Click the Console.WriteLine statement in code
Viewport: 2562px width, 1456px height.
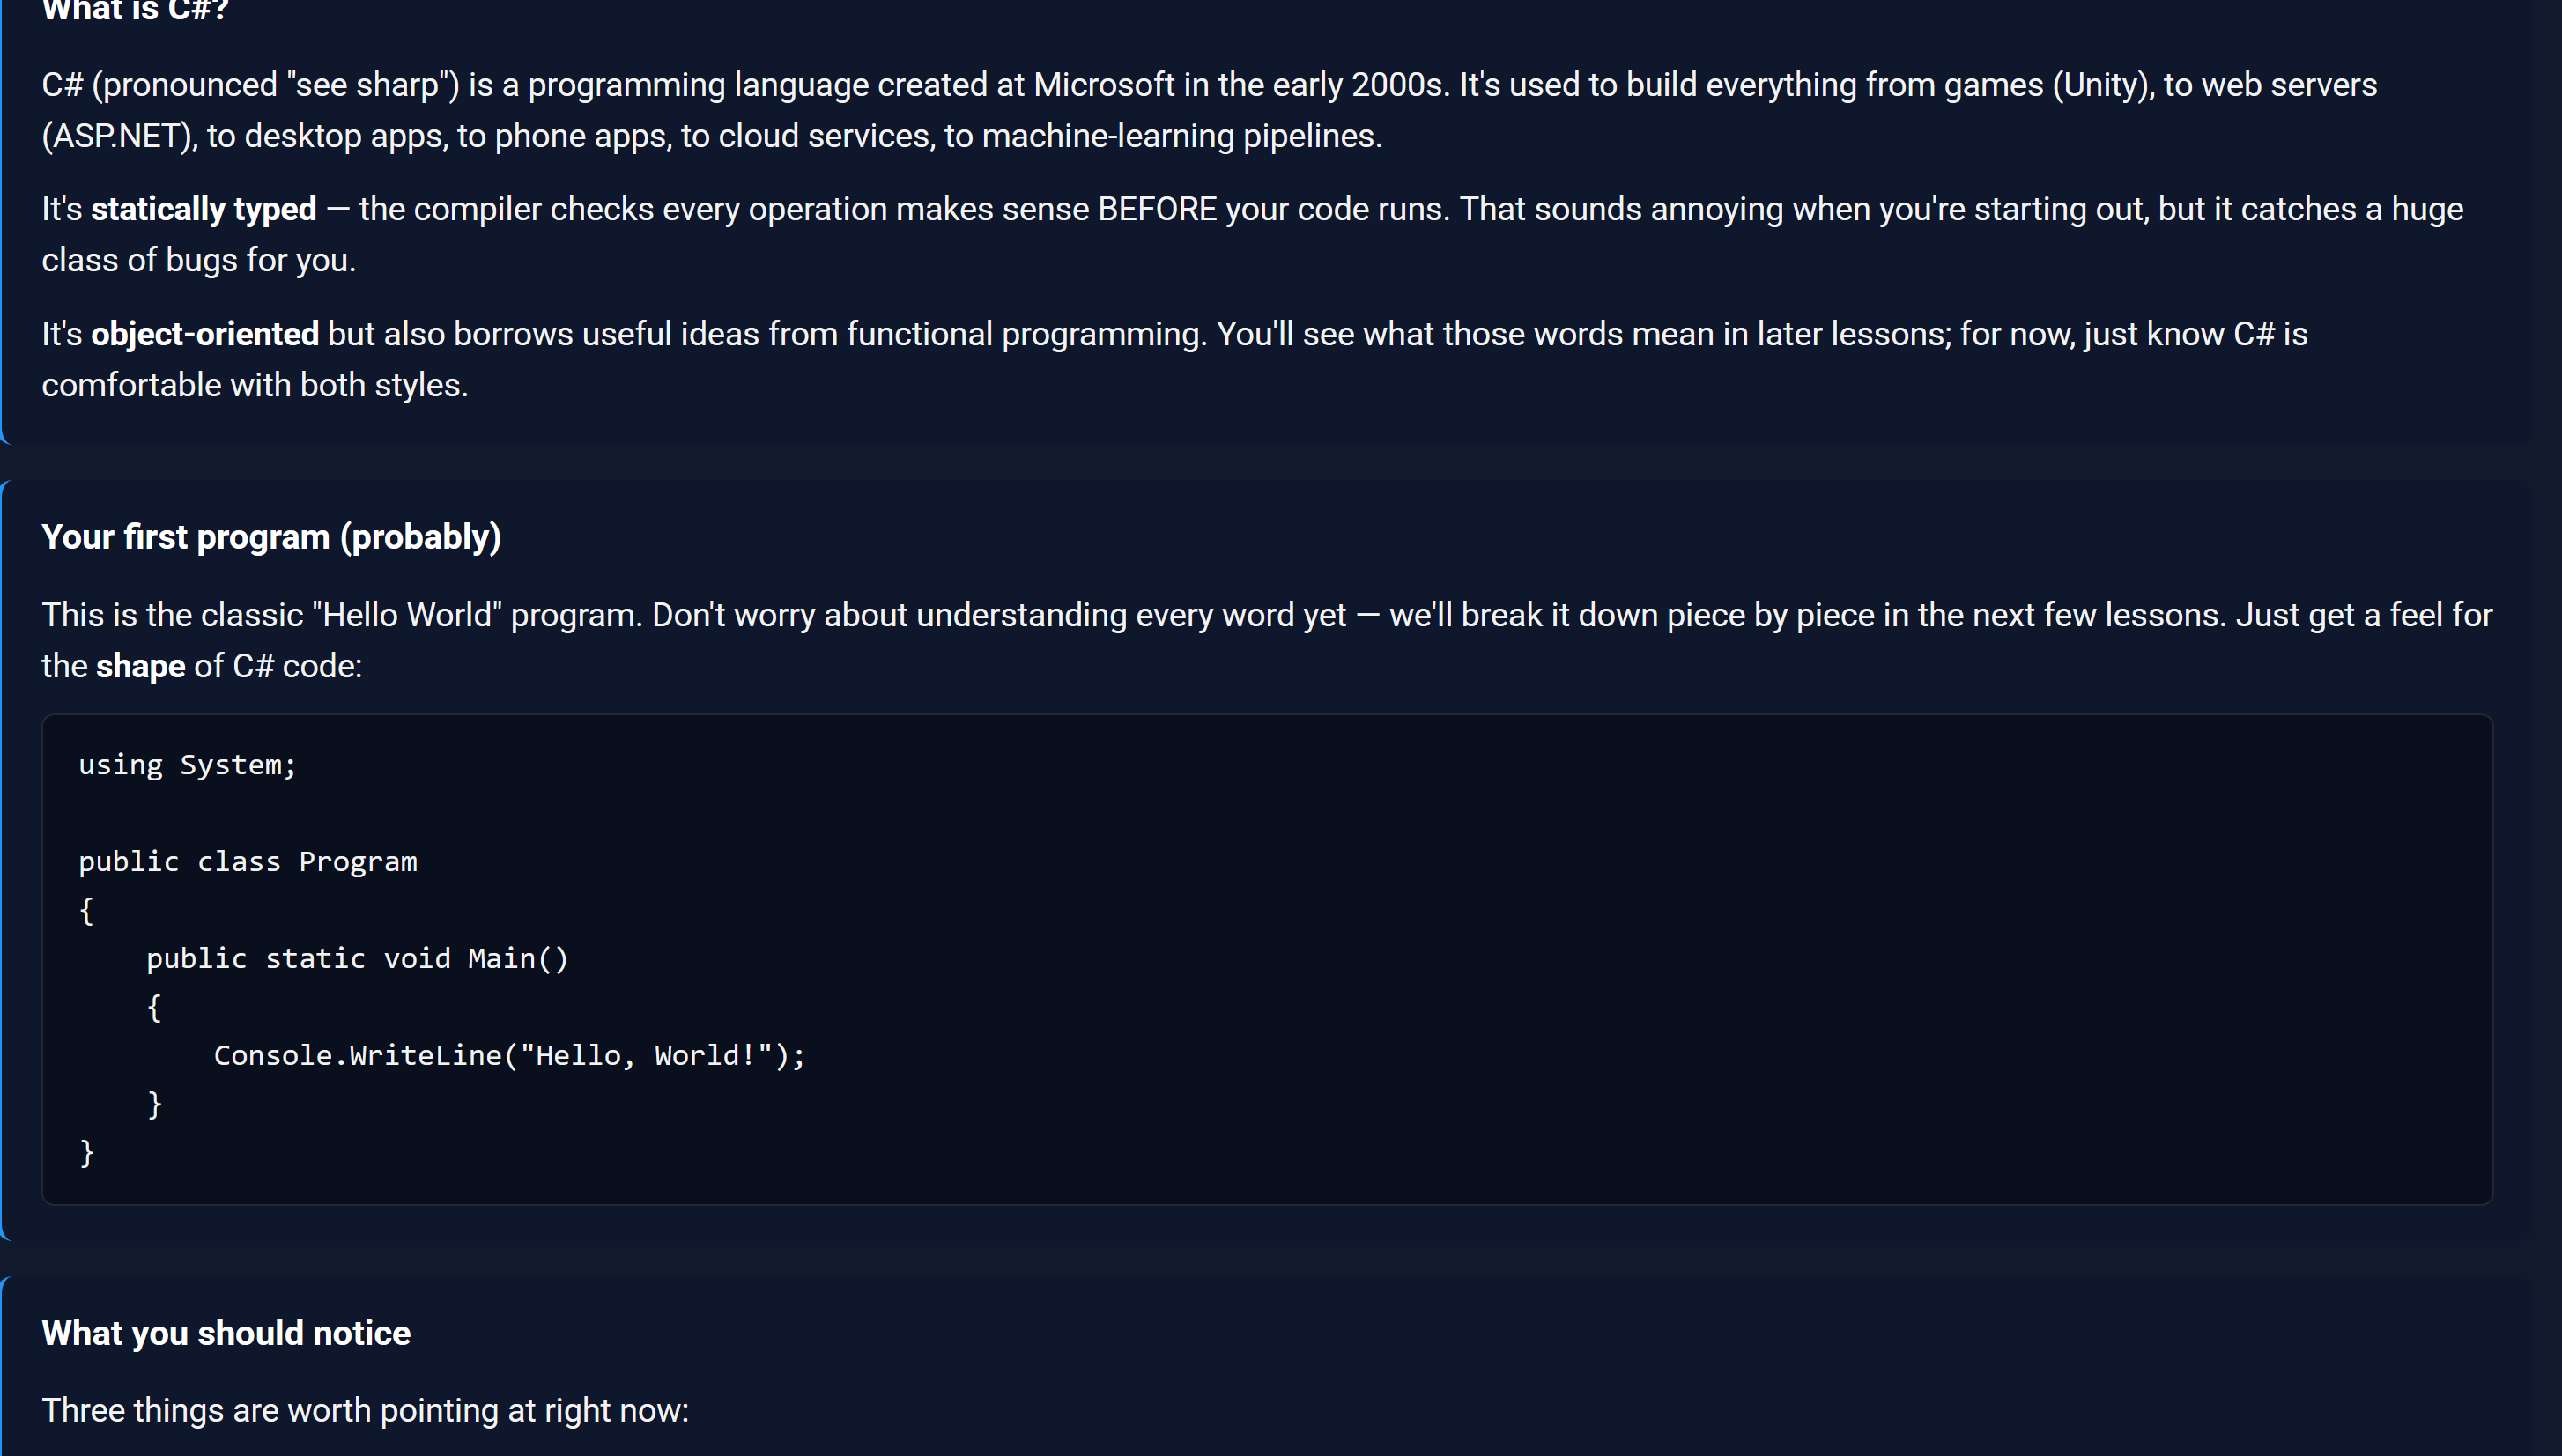point(510,1056)
